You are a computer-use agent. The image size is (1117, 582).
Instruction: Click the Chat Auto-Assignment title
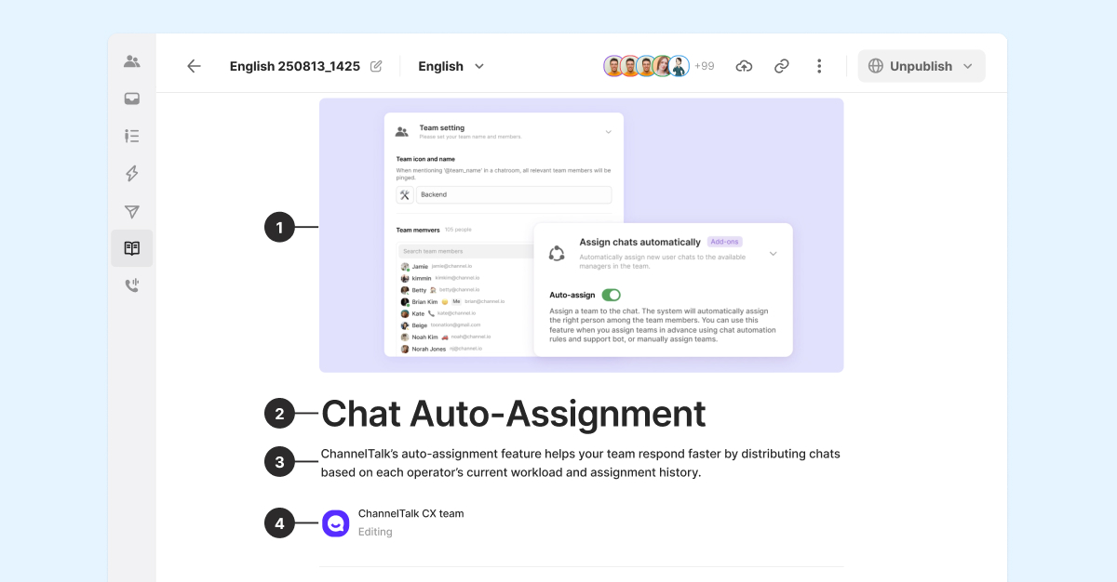point(514,414)
